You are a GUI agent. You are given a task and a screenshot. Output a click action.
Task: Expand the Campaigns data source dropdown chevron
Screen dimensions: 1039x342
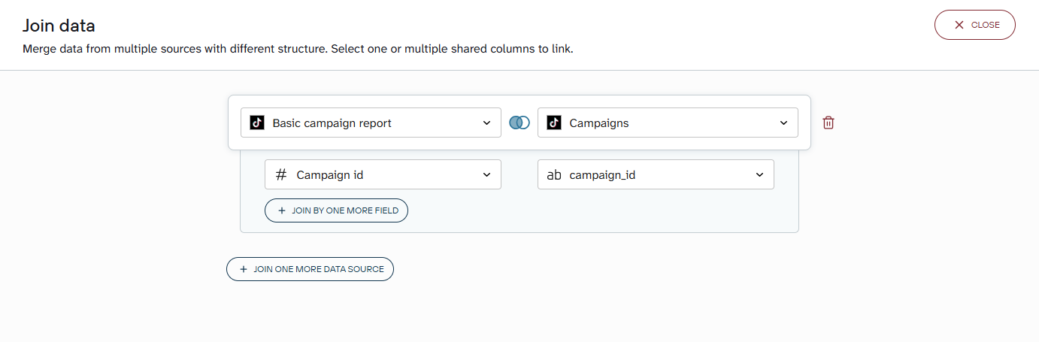coord(783,123)
